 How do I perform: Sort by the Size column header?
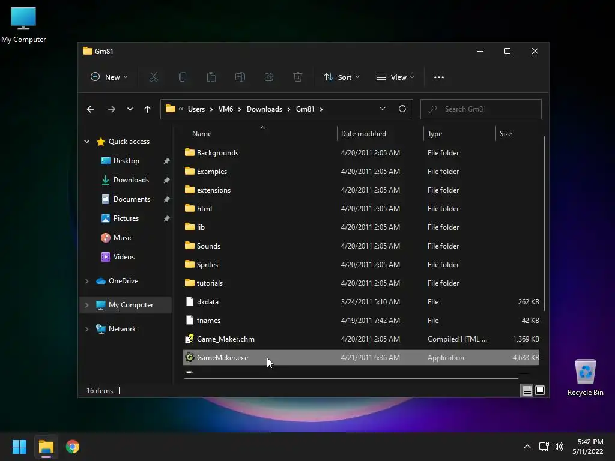[518, 134]
